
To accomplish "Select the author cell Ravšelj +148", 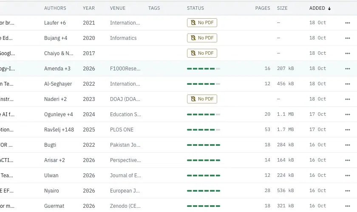I will point(59,129).
